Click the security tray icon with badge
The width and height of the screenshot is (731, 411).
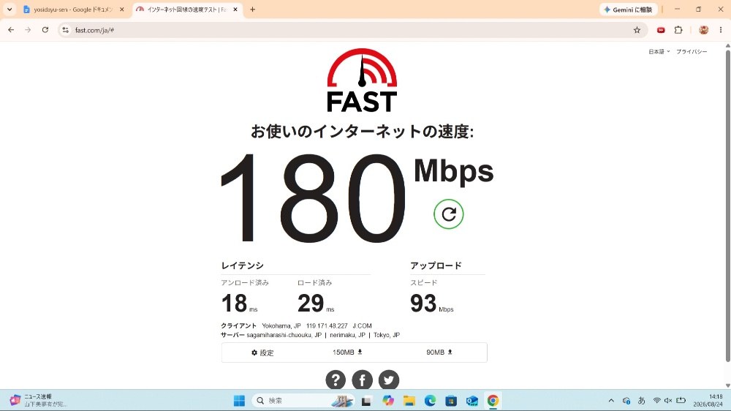[626, 400]
